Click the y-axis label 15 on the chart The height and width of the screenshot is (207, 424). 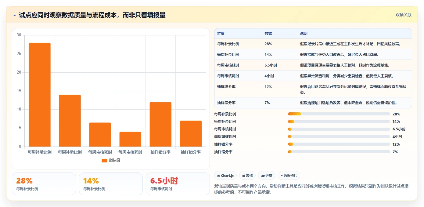pyautogui.click(x=19, y=91)
